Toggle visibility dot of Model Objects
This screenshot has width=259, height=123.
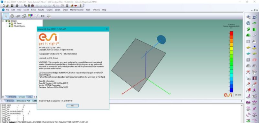pos(9,26)
